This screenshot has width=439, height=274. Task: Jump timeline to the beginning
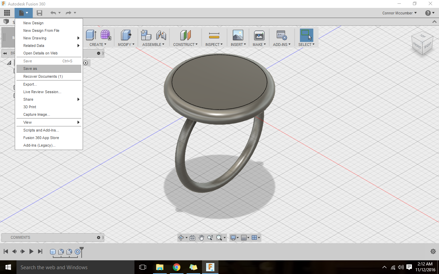(x=6, y=251)
